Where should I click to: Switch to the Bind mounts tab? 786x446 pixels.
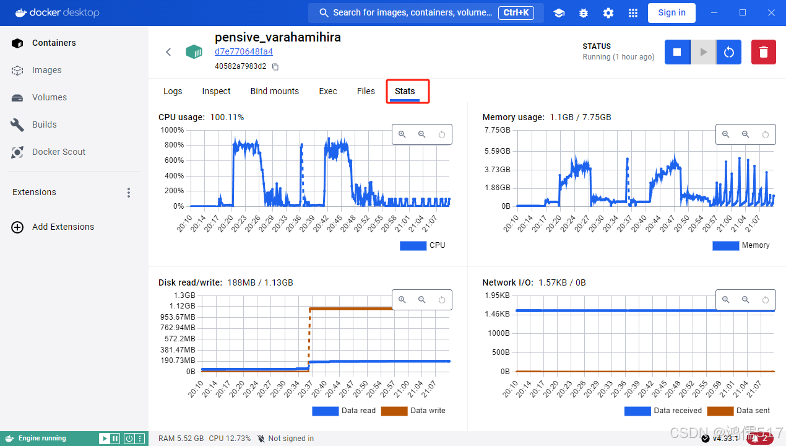[x=275, y=91]
